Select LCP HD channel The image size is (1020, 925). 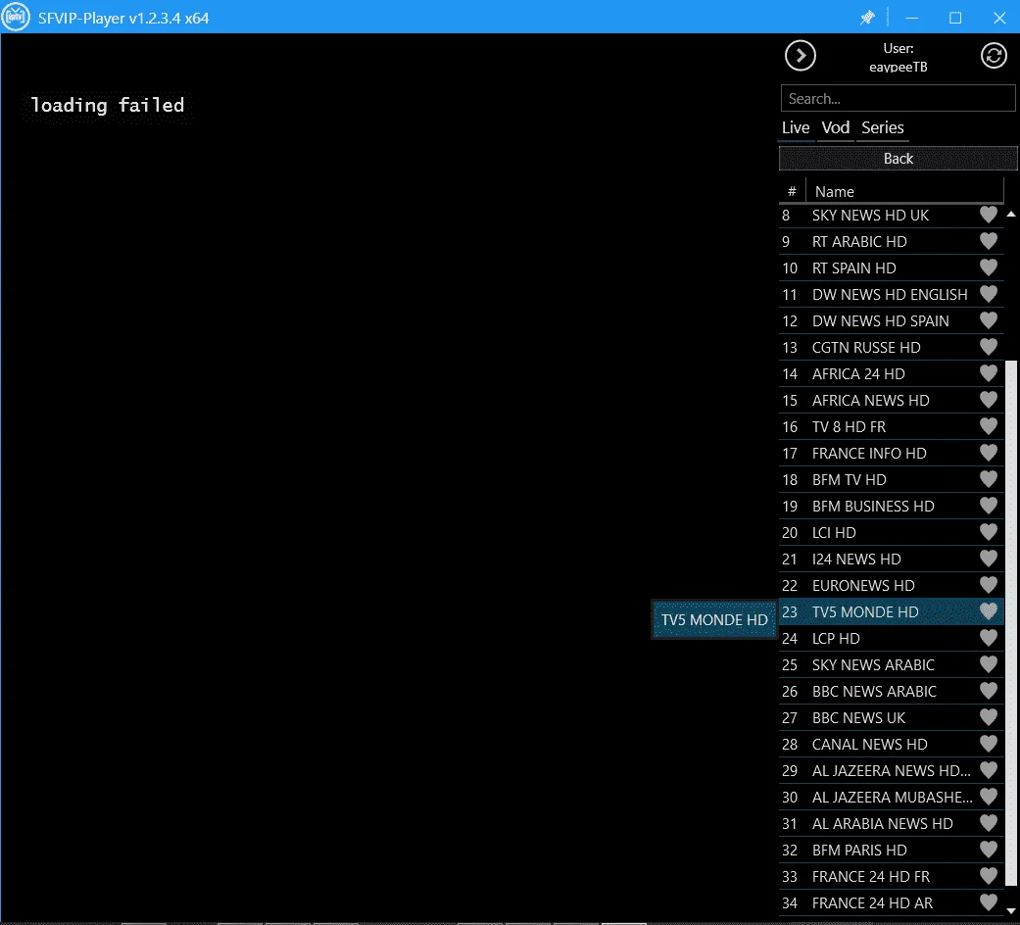(892, 638)
